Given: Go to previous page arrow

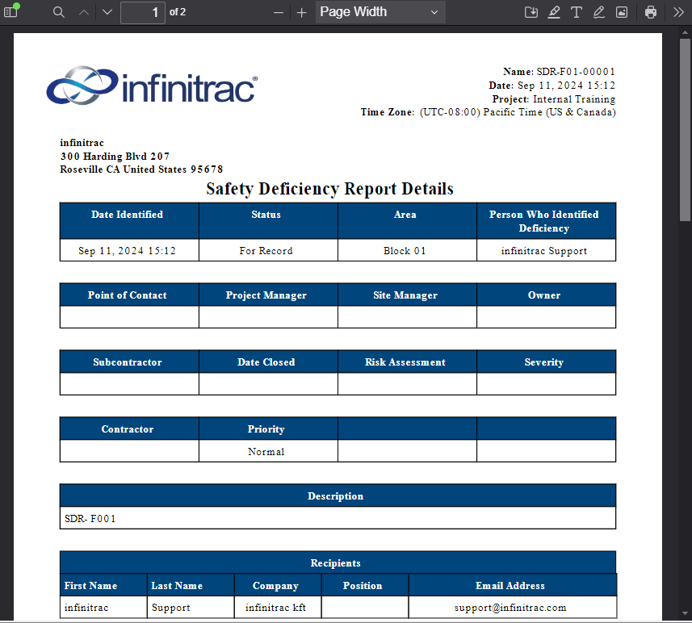Looking at the screenshot, I should [x=84, y=12].
